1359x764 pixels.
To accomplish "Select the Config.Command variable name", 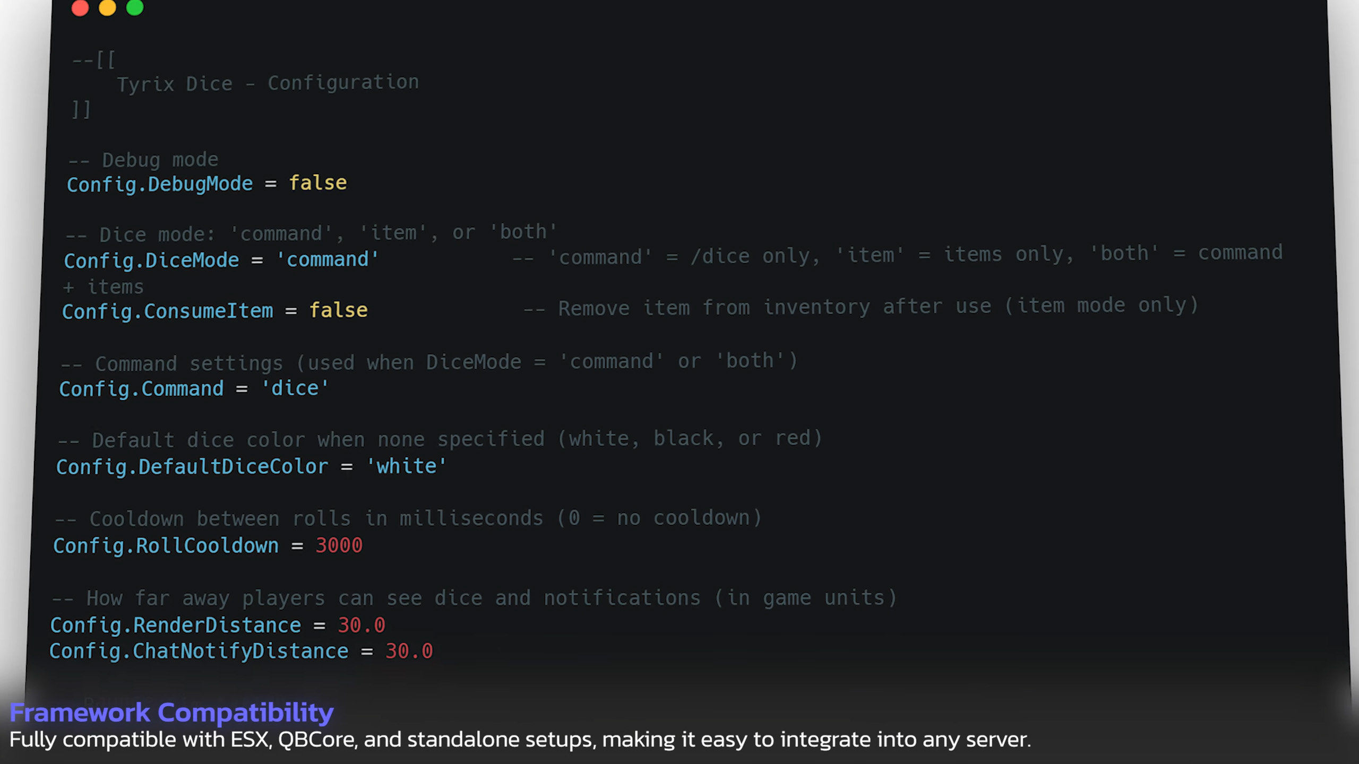I will pos(141,389).
